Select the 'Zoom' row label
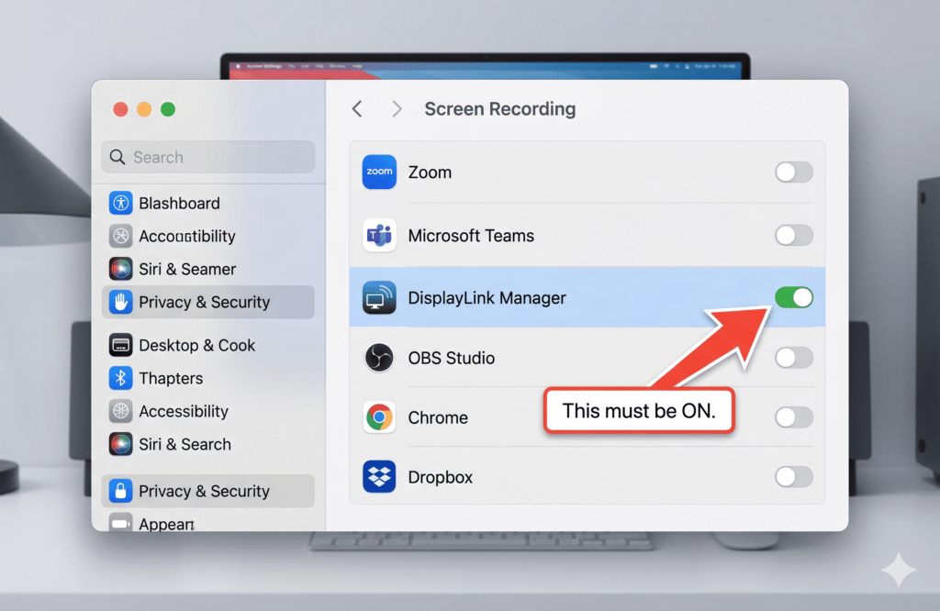 tap(430, 172)
